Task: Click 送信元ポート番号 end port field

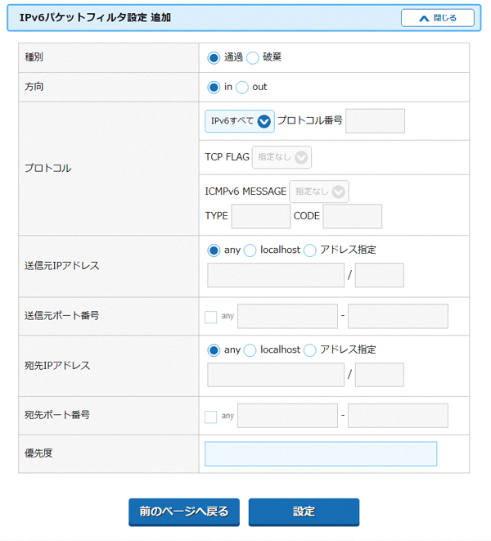Action: [x=398, y=316]
